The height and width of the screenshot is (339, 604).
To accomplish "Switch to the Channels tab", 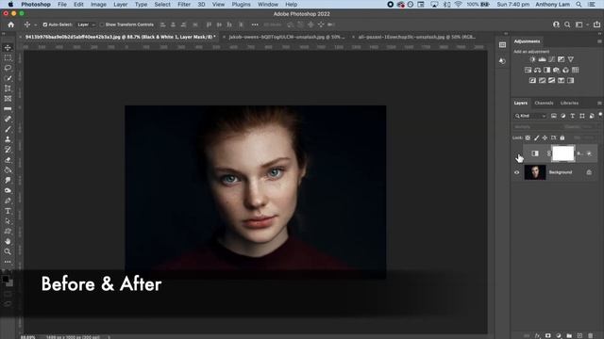I will tap(544, 103).
